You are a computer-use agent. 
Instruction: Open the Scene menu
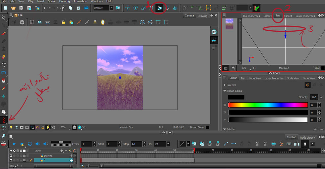[52, 1]
